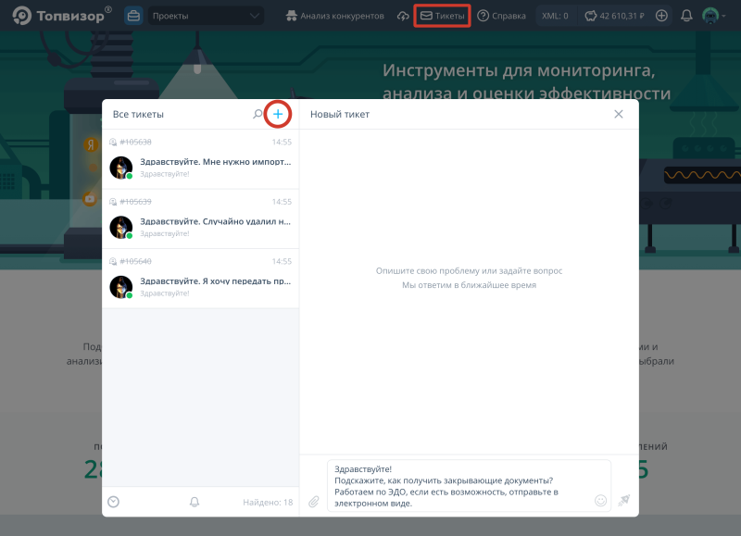Image resolution: width=741 pixels, height=536 pixels.
Task: Attach a file with paperclip icon
Action: click(314, 501)
